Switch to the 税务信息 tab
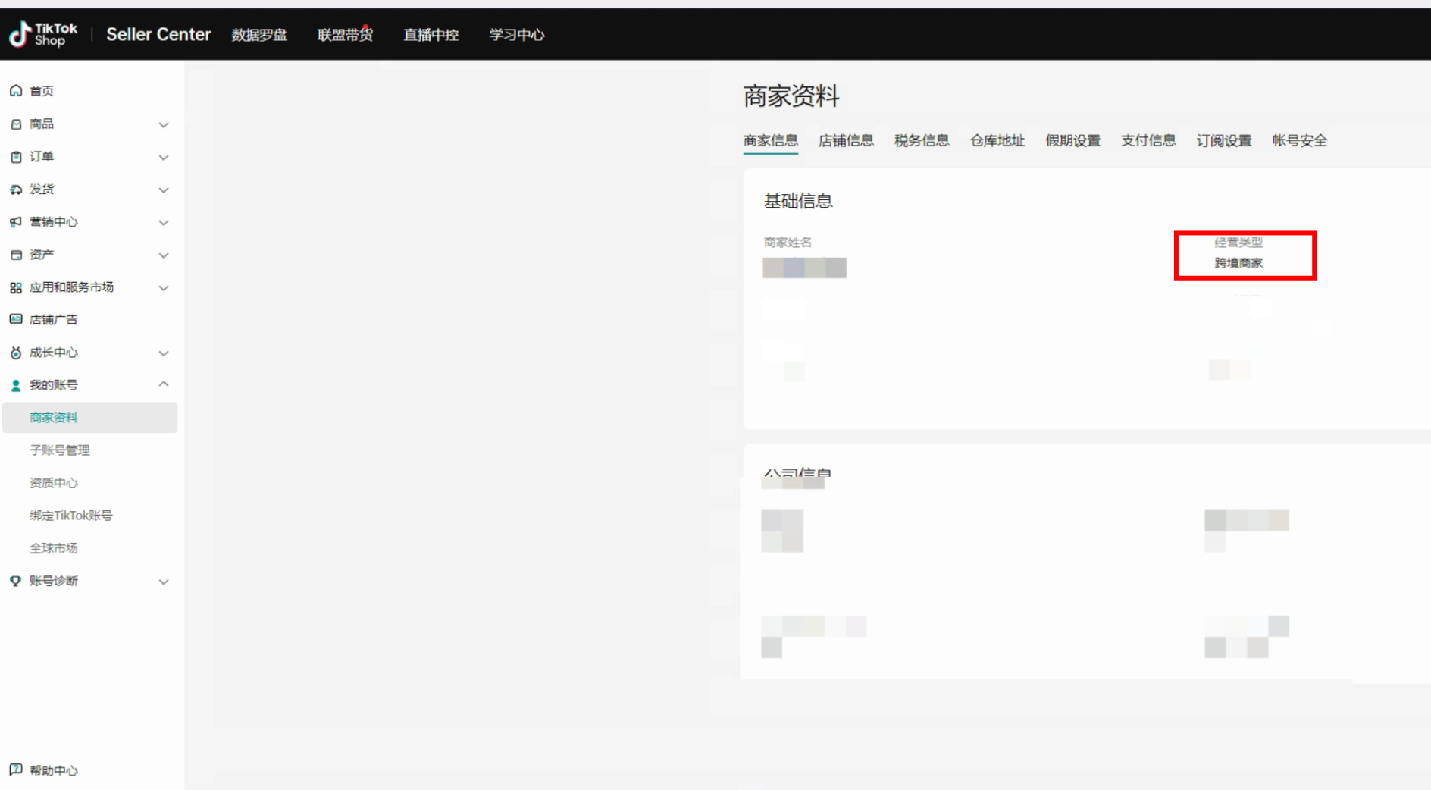 coord(922,140)
